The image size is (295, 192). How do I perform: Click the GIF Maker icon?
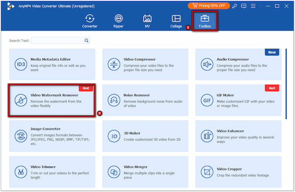click(x=207, y=100)
